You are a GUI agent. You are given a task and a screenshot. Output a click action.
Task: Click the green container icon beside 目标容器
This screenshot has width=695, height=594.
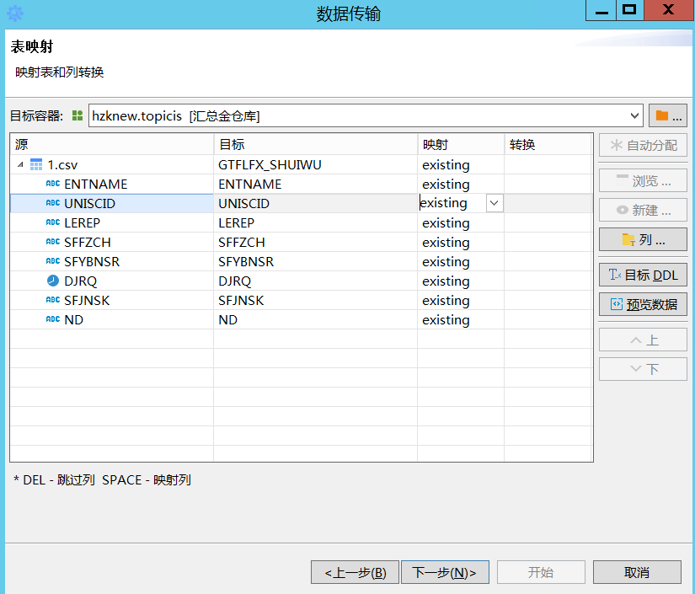pos(78,115)
